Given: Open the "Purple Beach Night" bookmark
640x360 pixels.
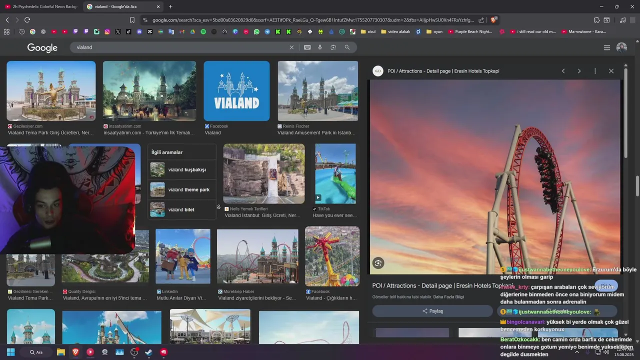Looking at the screenshot, I should (x=470, y=31).
